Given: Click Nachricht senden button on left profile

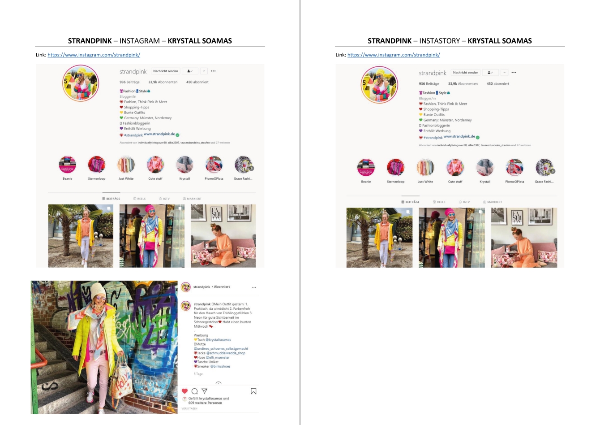Looking at the screenshot, I should [x=166, y=71].
